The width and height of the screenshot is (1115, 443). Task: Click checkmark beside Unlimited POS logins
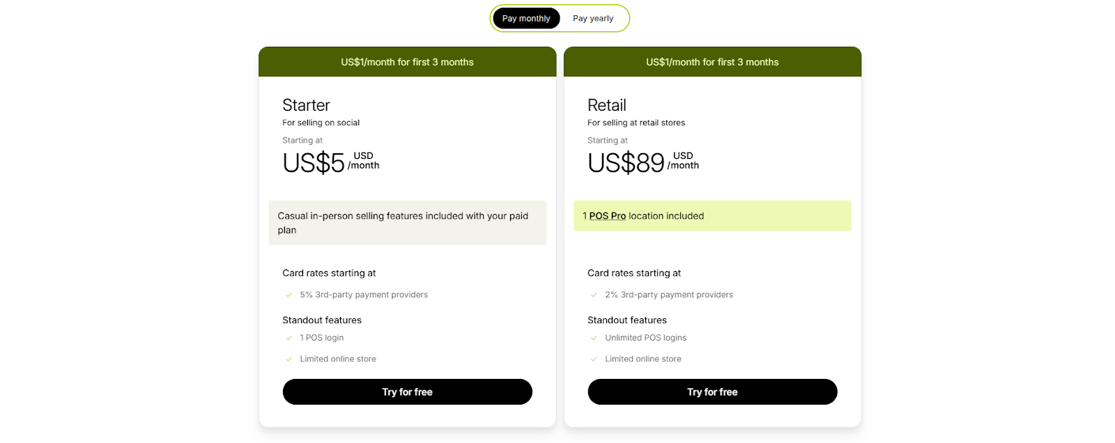pyautogui.click(x=594, y=338)
